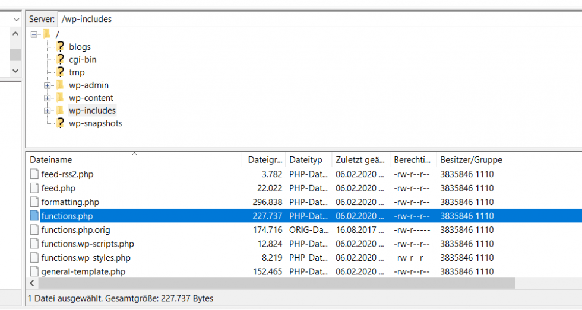This screenshot has width=582, height=310.
Task: Select the functions.wp-styles.php file name
Action: pyautogui.click(x=86, y=258)
